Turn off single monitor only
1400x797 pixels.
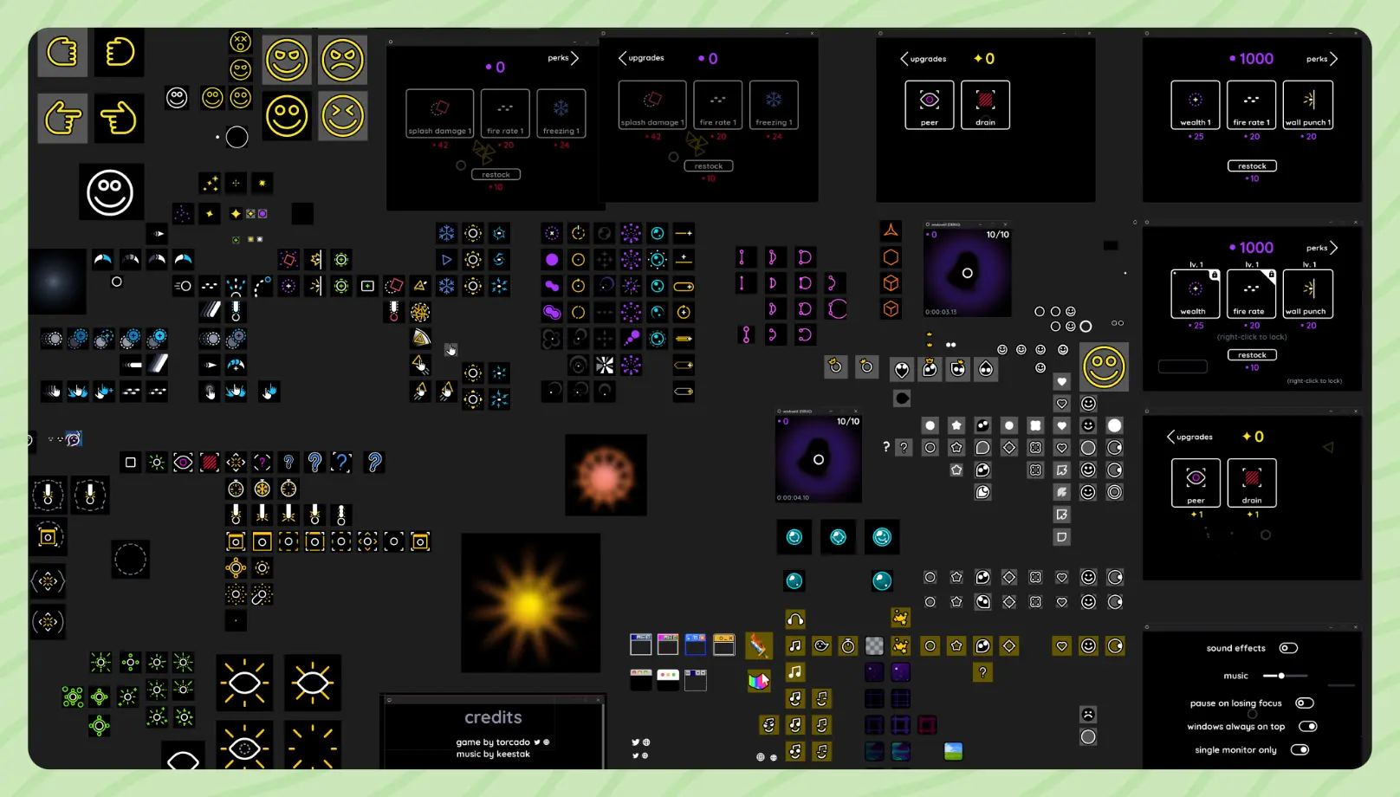point(1300,750)
